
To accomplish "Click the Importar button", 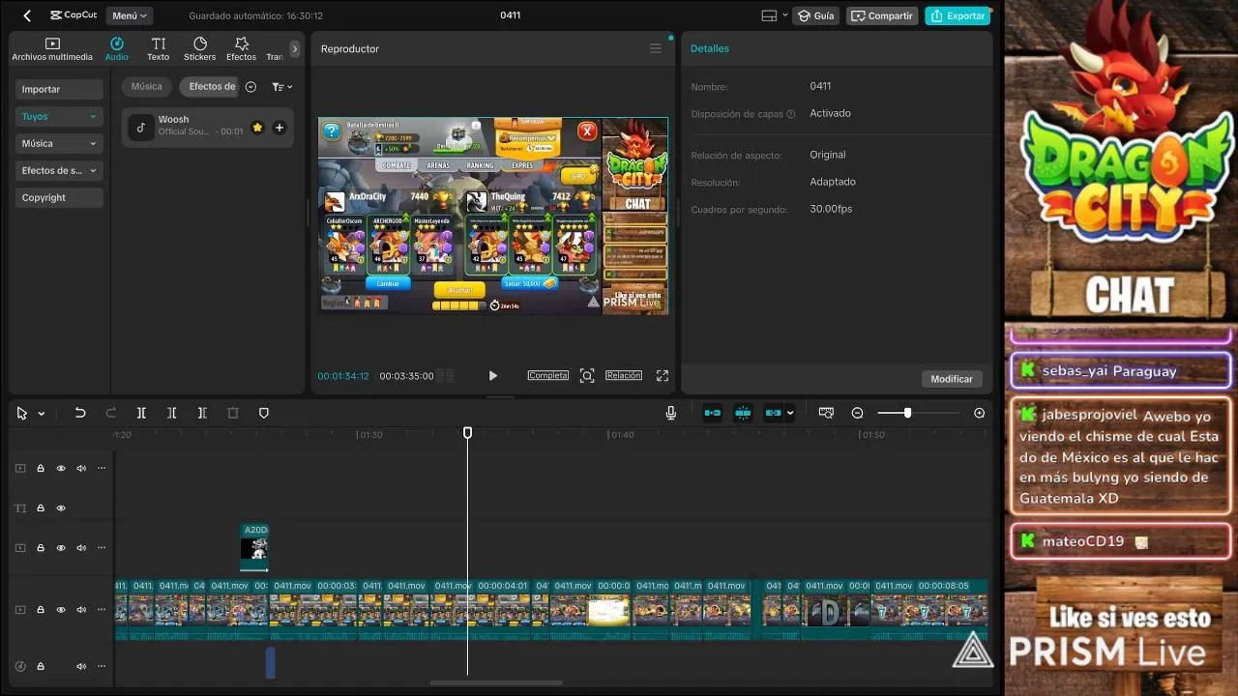I will (x=59, y=89).
